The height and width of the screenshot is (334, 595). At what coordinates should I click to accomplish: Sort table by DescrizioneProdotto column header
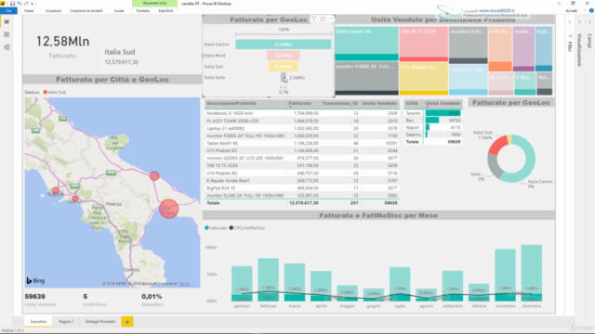pos(231,103)
